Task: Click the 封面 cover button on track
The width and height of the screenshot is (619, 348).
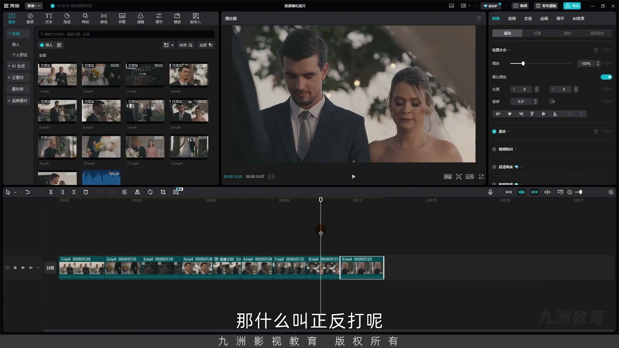Action: [x=50, y=268]
